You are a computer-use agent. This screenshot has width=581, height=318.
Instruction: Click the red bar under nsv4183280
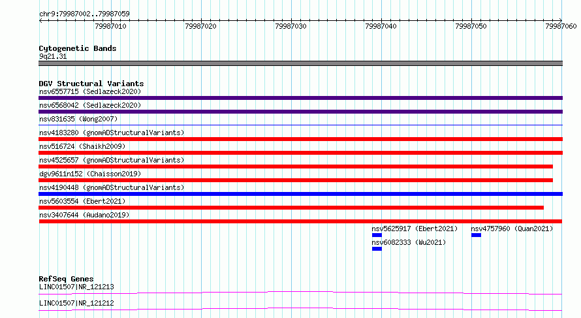click(x=300, y=139)
